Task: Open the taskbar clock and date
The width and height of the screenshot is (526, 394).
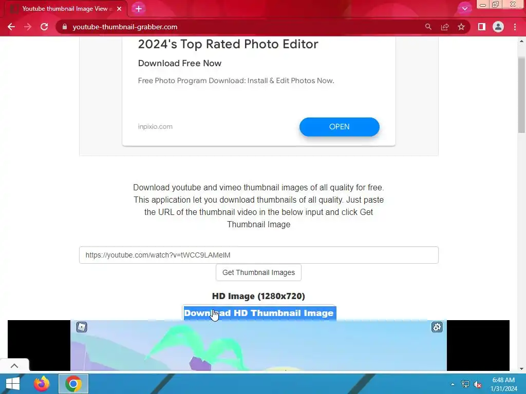Action: pos(503,384)
